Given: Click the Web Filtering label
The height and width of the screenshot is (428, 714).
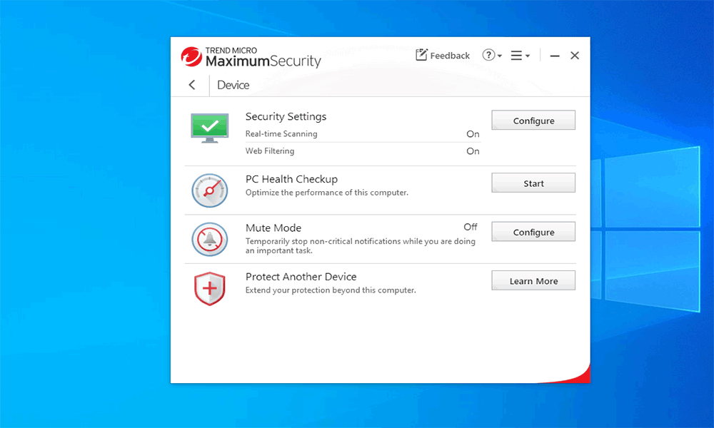Looking at the screenshot, I should 270,151.
